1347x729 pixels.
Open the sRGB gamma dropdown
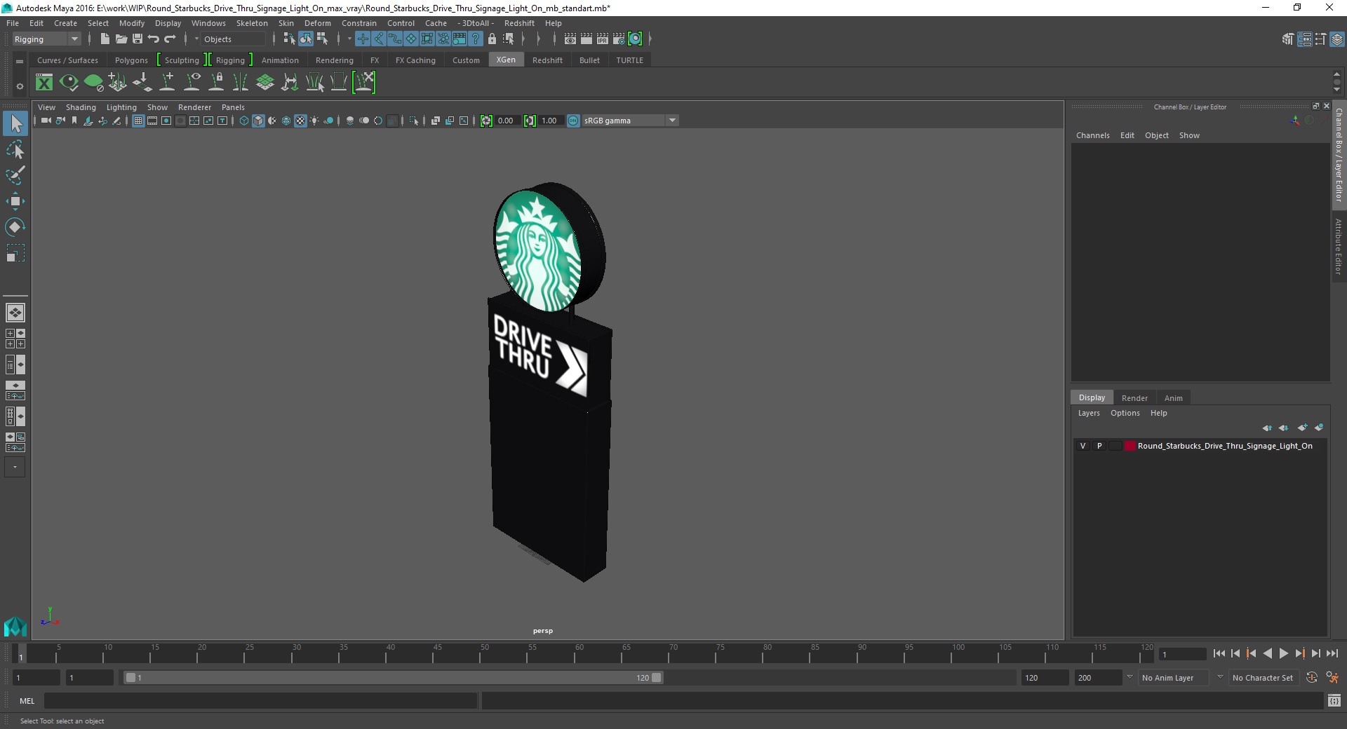point(630,121)
